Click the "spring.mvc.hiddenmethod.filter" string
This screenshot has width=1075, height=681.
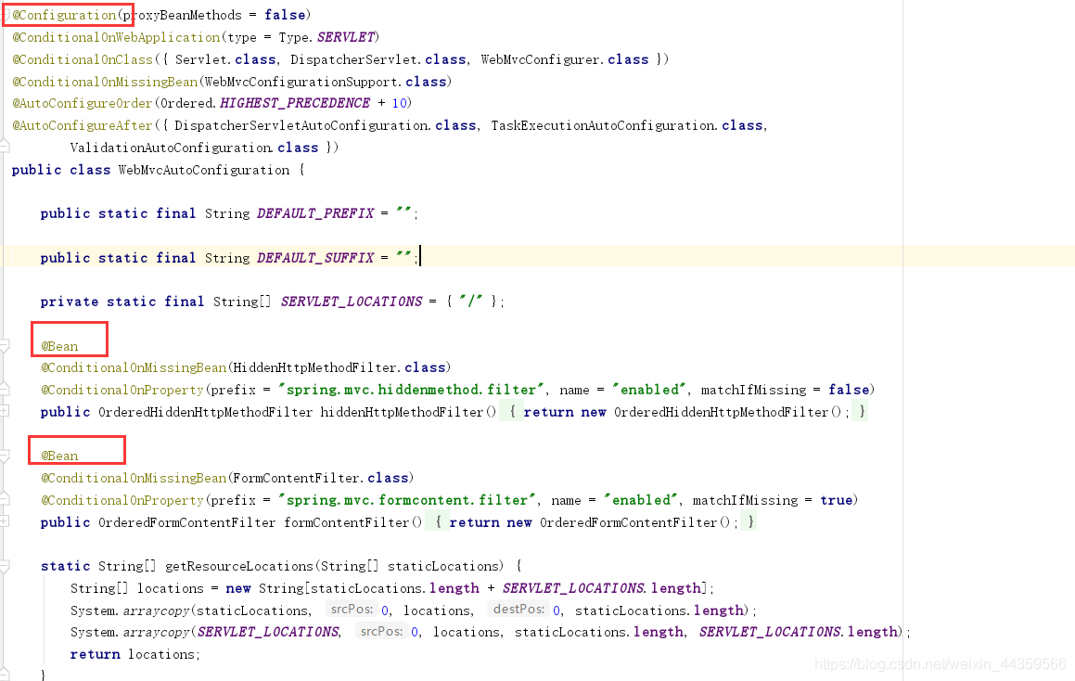coord(411,390)
